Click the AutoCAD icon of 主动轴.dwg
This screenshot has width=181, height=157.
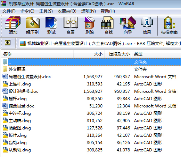pos(5,120)
